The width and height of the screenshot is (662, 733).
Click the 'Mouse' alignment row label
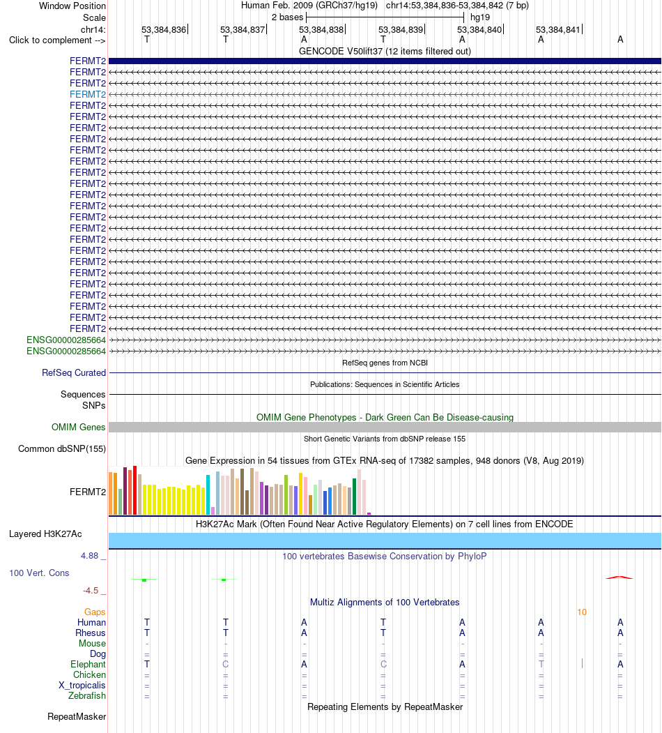click(92, 644)
